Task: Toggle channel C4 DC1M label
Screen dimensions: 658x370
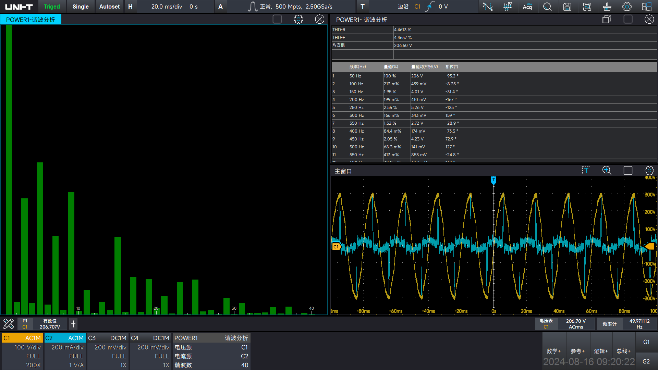Action: 151,338
